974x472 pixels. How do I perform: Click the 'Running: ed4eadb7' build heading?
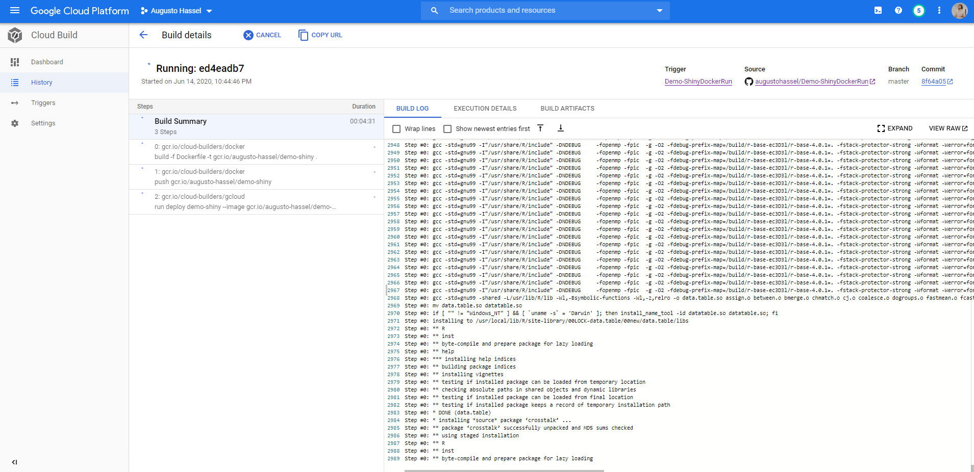point(200,68)
